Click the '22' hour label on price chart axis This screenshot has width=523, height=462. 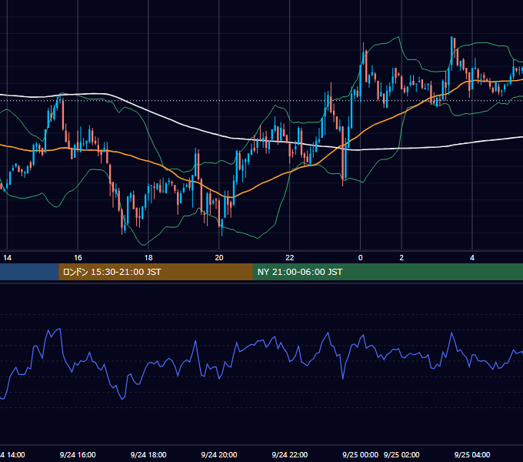tap(290, 258)
